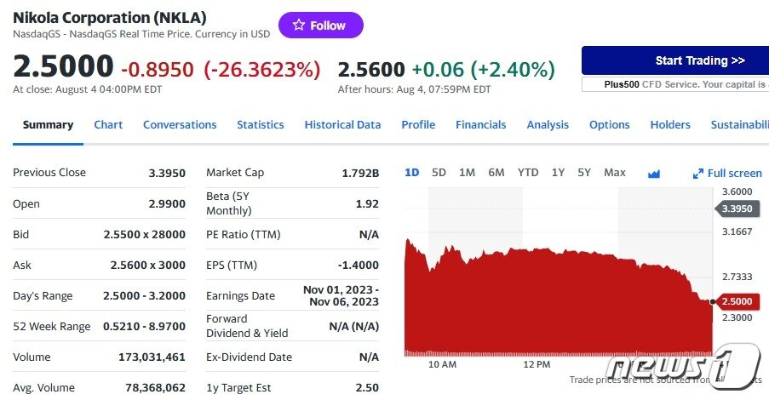
Task: Select the Analysis tab
Action: click(x=548, y=124)
